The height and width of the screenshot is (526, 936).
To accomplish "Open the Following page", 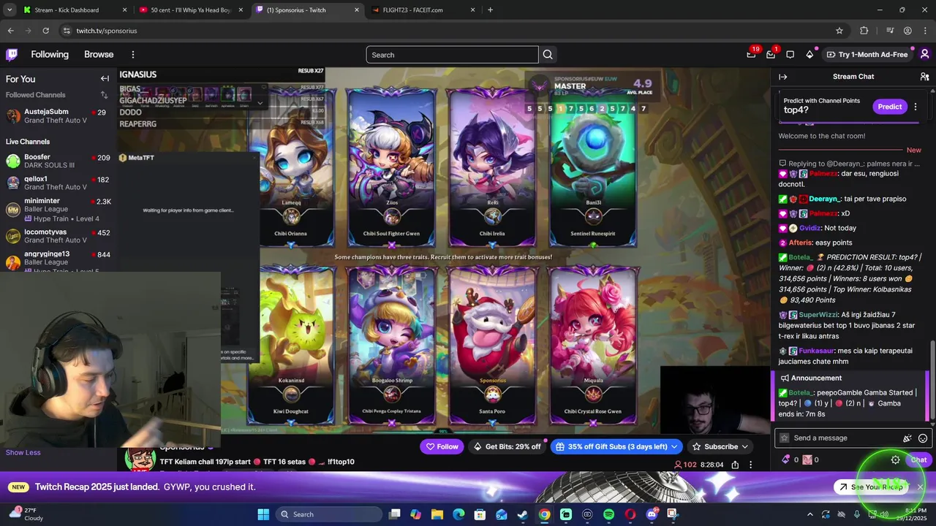I will 50,55.
